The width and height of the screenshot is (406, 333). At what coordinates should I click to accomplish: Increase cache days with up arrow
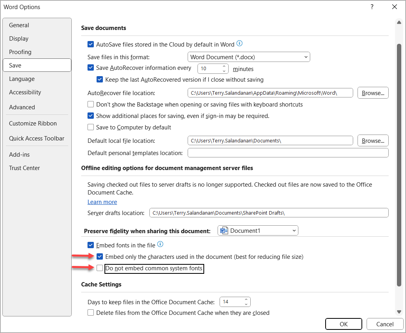coord(246,299)
